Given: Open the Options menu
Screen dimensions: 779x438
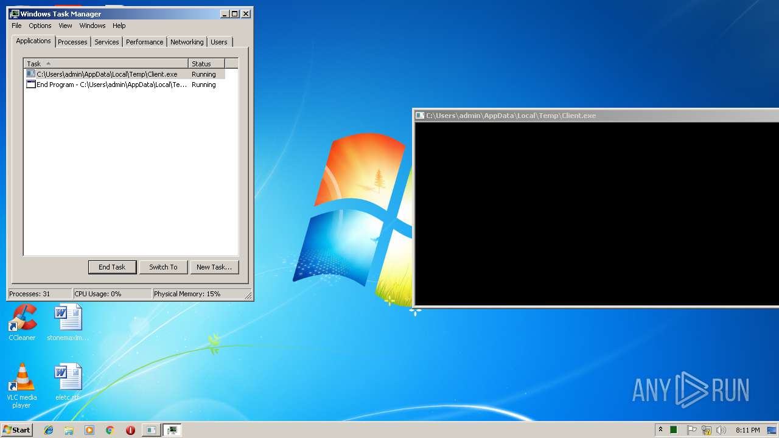Looking at the screenshot, I should [40, 26].
